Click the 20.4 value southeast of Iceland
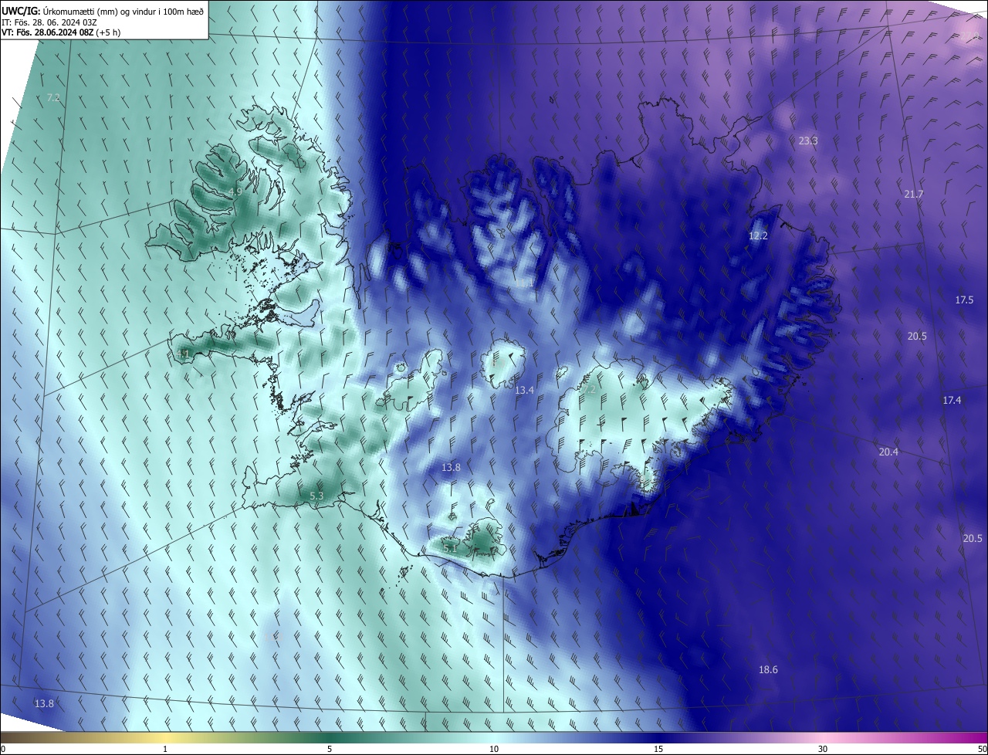The height and width of the screenshot is (755, 988). 888,452
